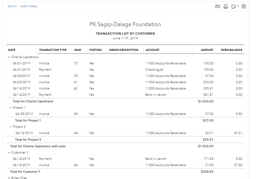258x179 pixels.
Task: Open report settings gear
Action: click(x=244, y=6)
